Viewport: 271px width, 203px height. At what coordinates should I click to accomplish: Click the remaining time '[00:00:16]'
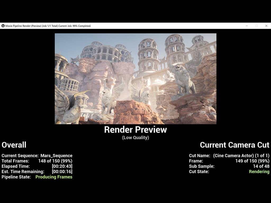(62, 172)
